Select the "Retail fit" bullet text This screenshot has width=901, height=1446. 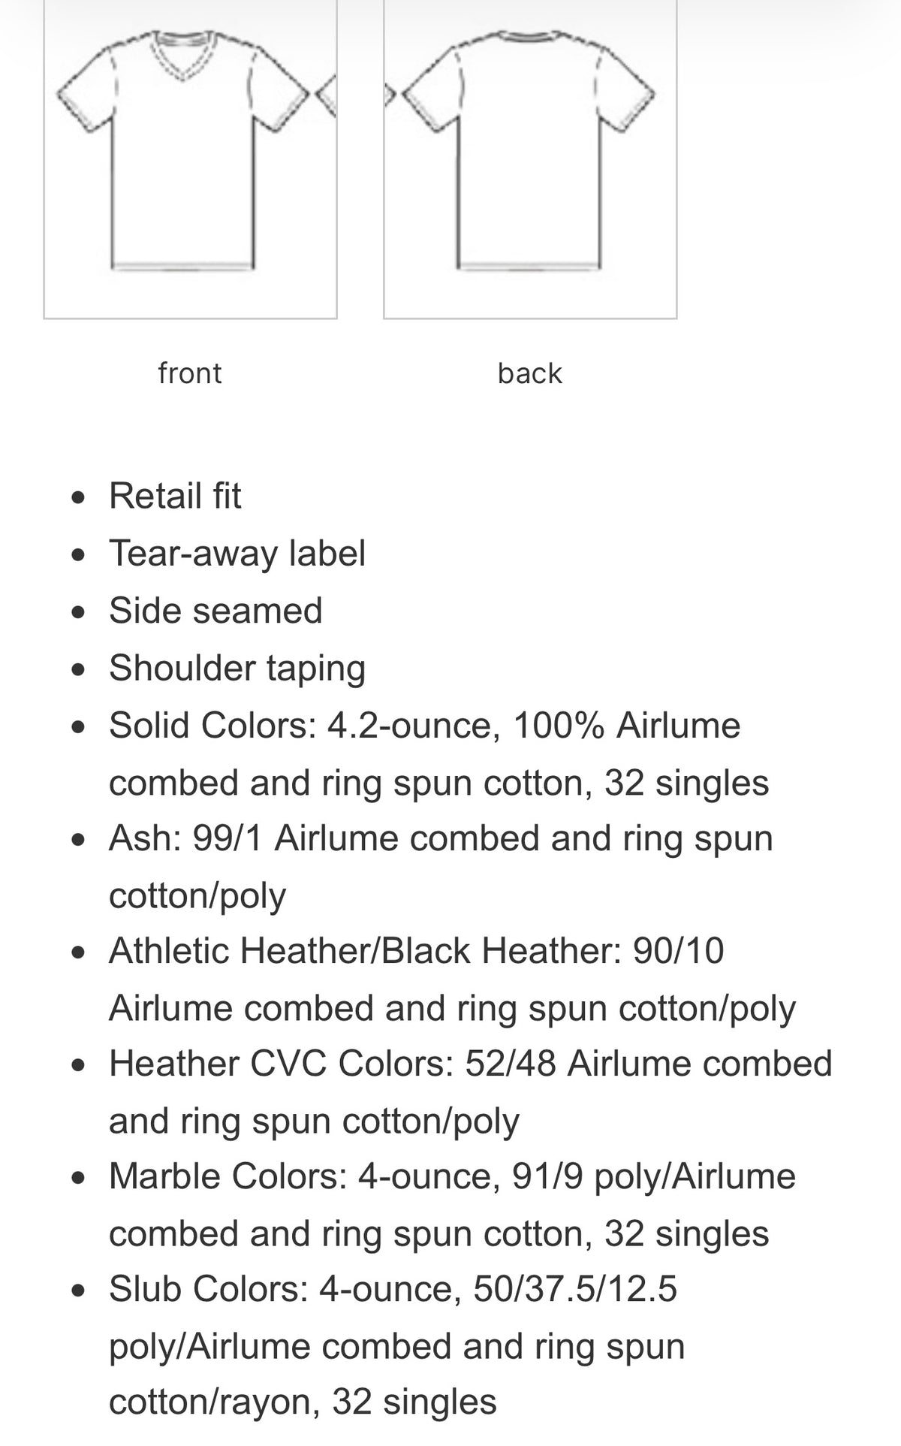175,496
